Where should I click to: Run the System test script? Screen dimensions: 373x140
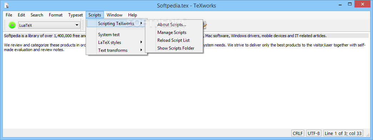point(116,35)
